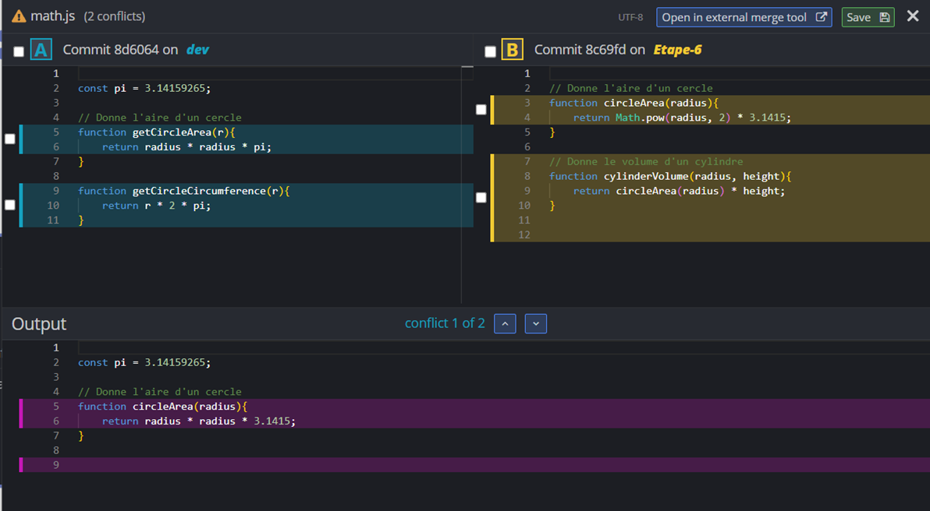Viewport: 930px width, 511px height.
Task: Click 'function circleArea(radius){' in Output pane
Action: point(162,406)
